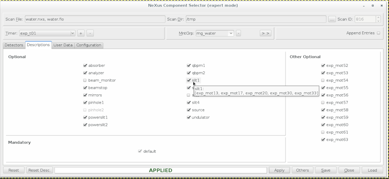Uncheck the qbpm2 component
This screenshot has height=179, width=389.
[x=189, y=73]
